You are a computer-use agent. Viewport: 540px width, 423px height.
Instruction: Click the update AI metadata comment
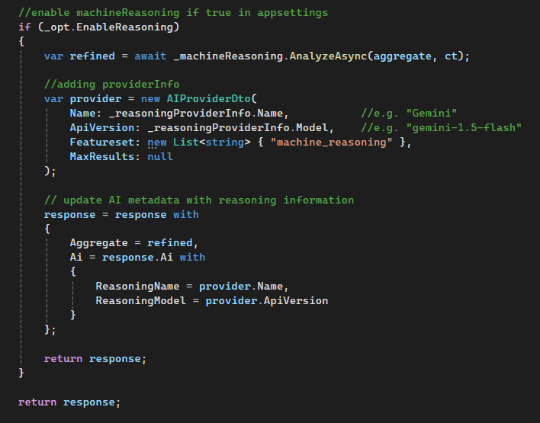pyautogui.click(x=198, y=200)
